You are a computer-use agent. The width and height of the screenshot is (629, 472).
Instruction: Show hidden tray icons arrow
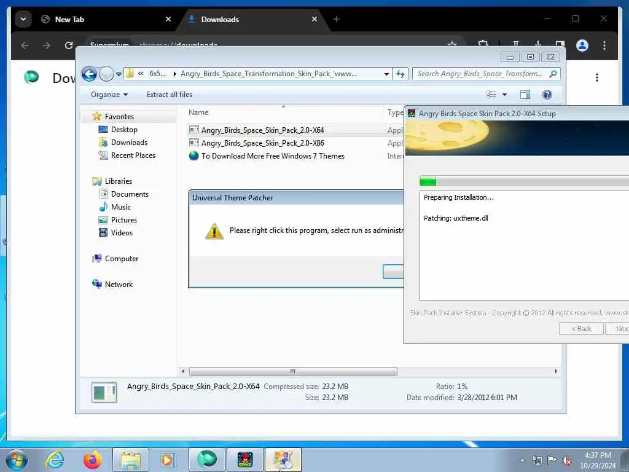point(522,460)
